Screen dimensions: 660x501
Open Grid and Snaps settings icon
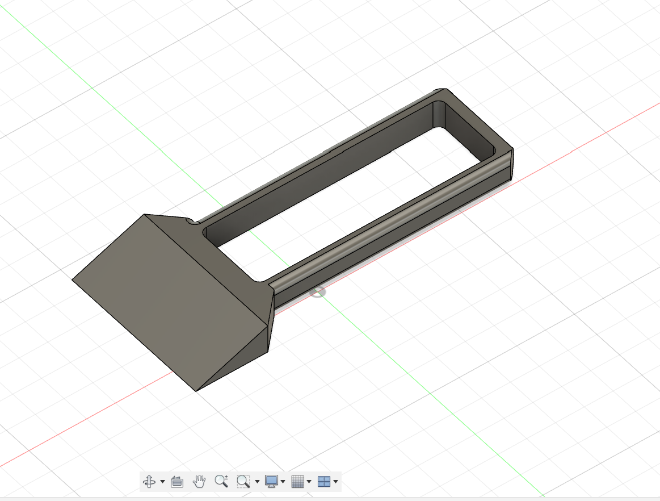tap(297, 481)
